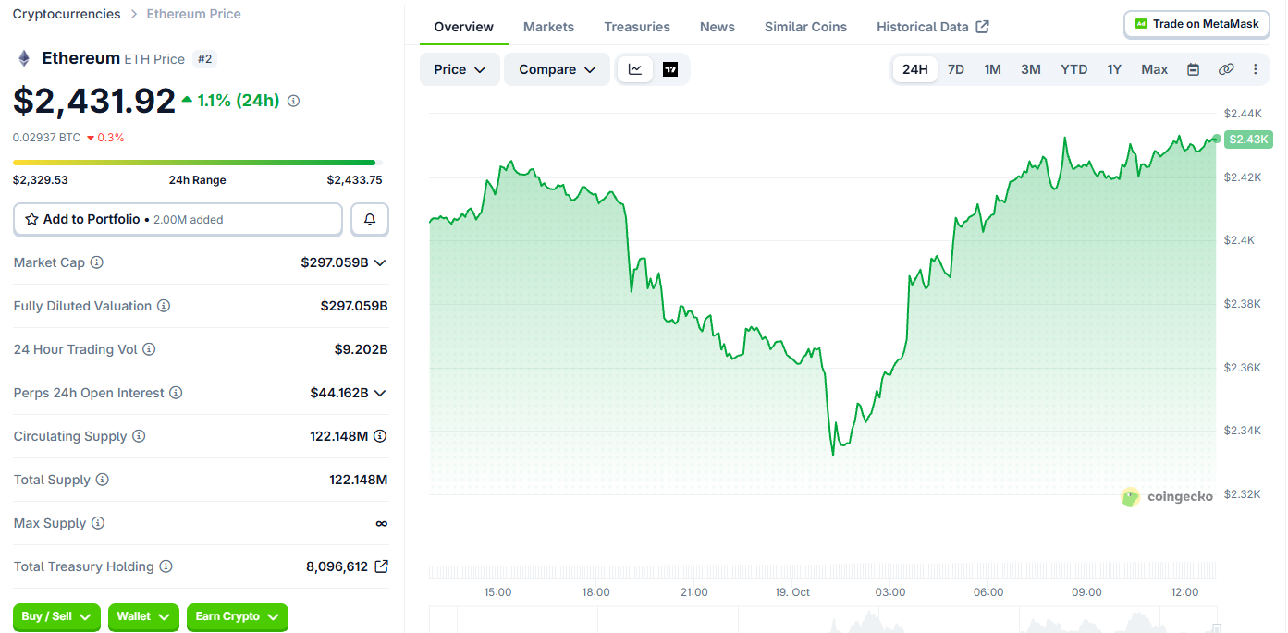Switch to the Markets tab
This screenshot has width=1288, height=633.
[x=548, y=27]
